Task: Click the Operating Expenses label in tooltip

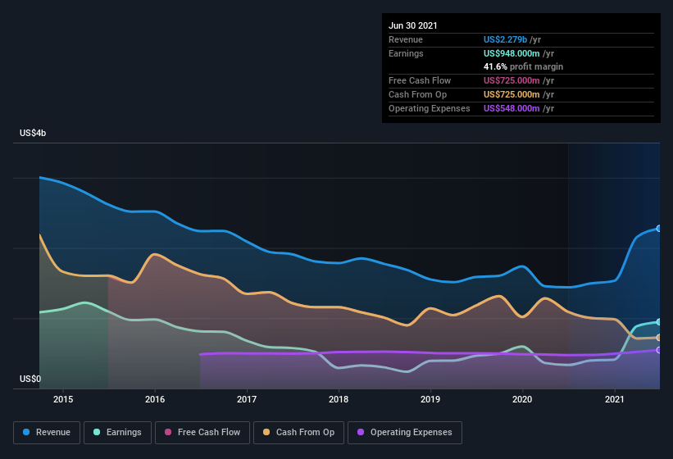Action: click(430, 108)
